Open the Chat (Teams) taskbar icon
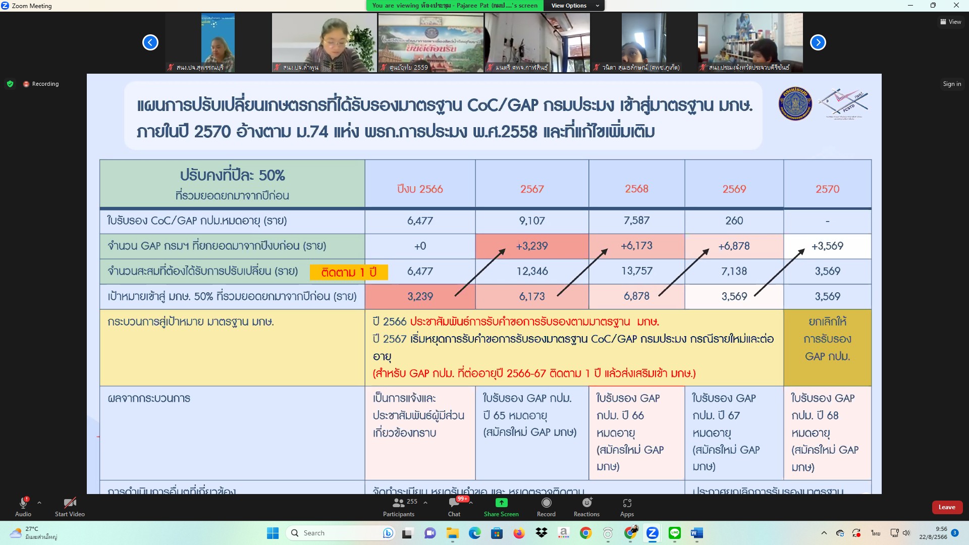969x545 pixels. [x=430, y=533]
